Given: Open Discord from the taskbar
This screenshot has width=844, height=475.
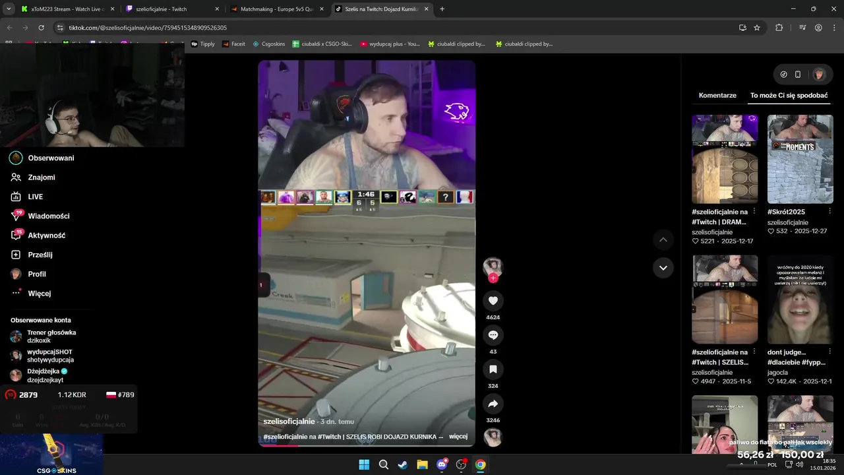Looking at the screenshot, I should pos(442,464).
